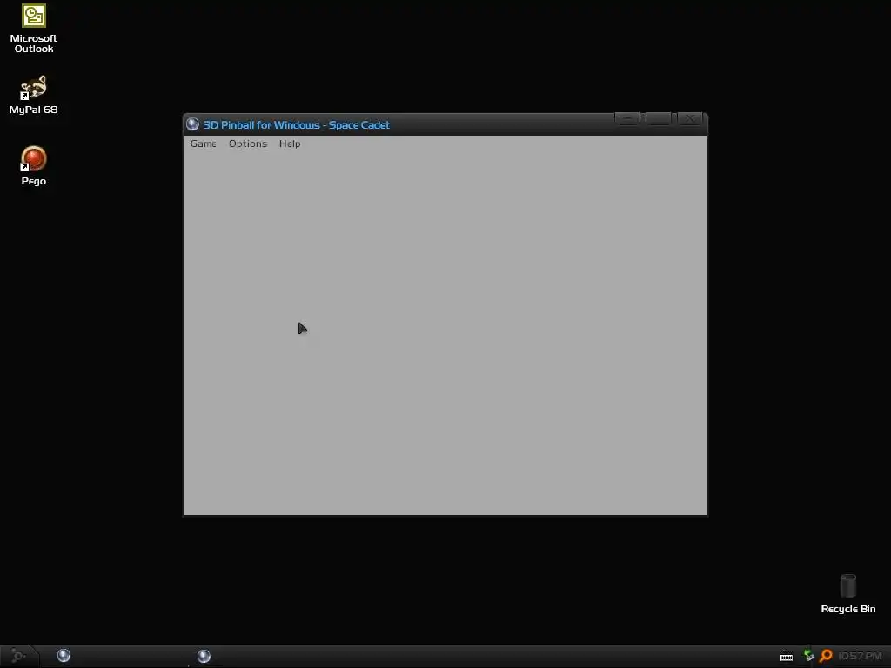Open the Start menu from the taskbar
The width and height of the screenshot is (891, 668).
point(18,656)
